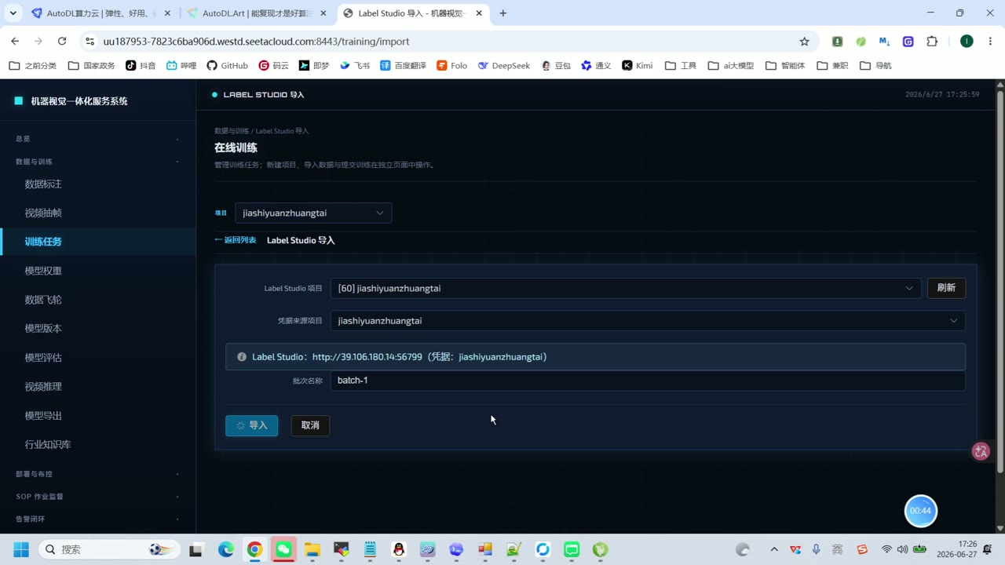Viewport: 1005px width, 565px height.
Task: Click the 取消 button
Action: point(310,425)
